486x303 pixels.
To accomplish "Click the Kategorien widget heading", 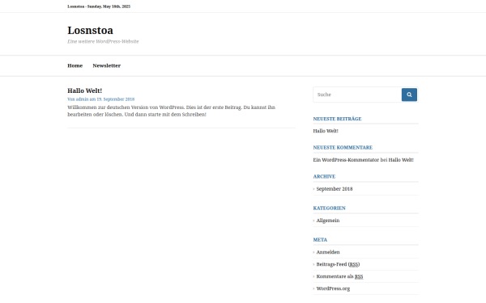I will (x=329, y=208).
